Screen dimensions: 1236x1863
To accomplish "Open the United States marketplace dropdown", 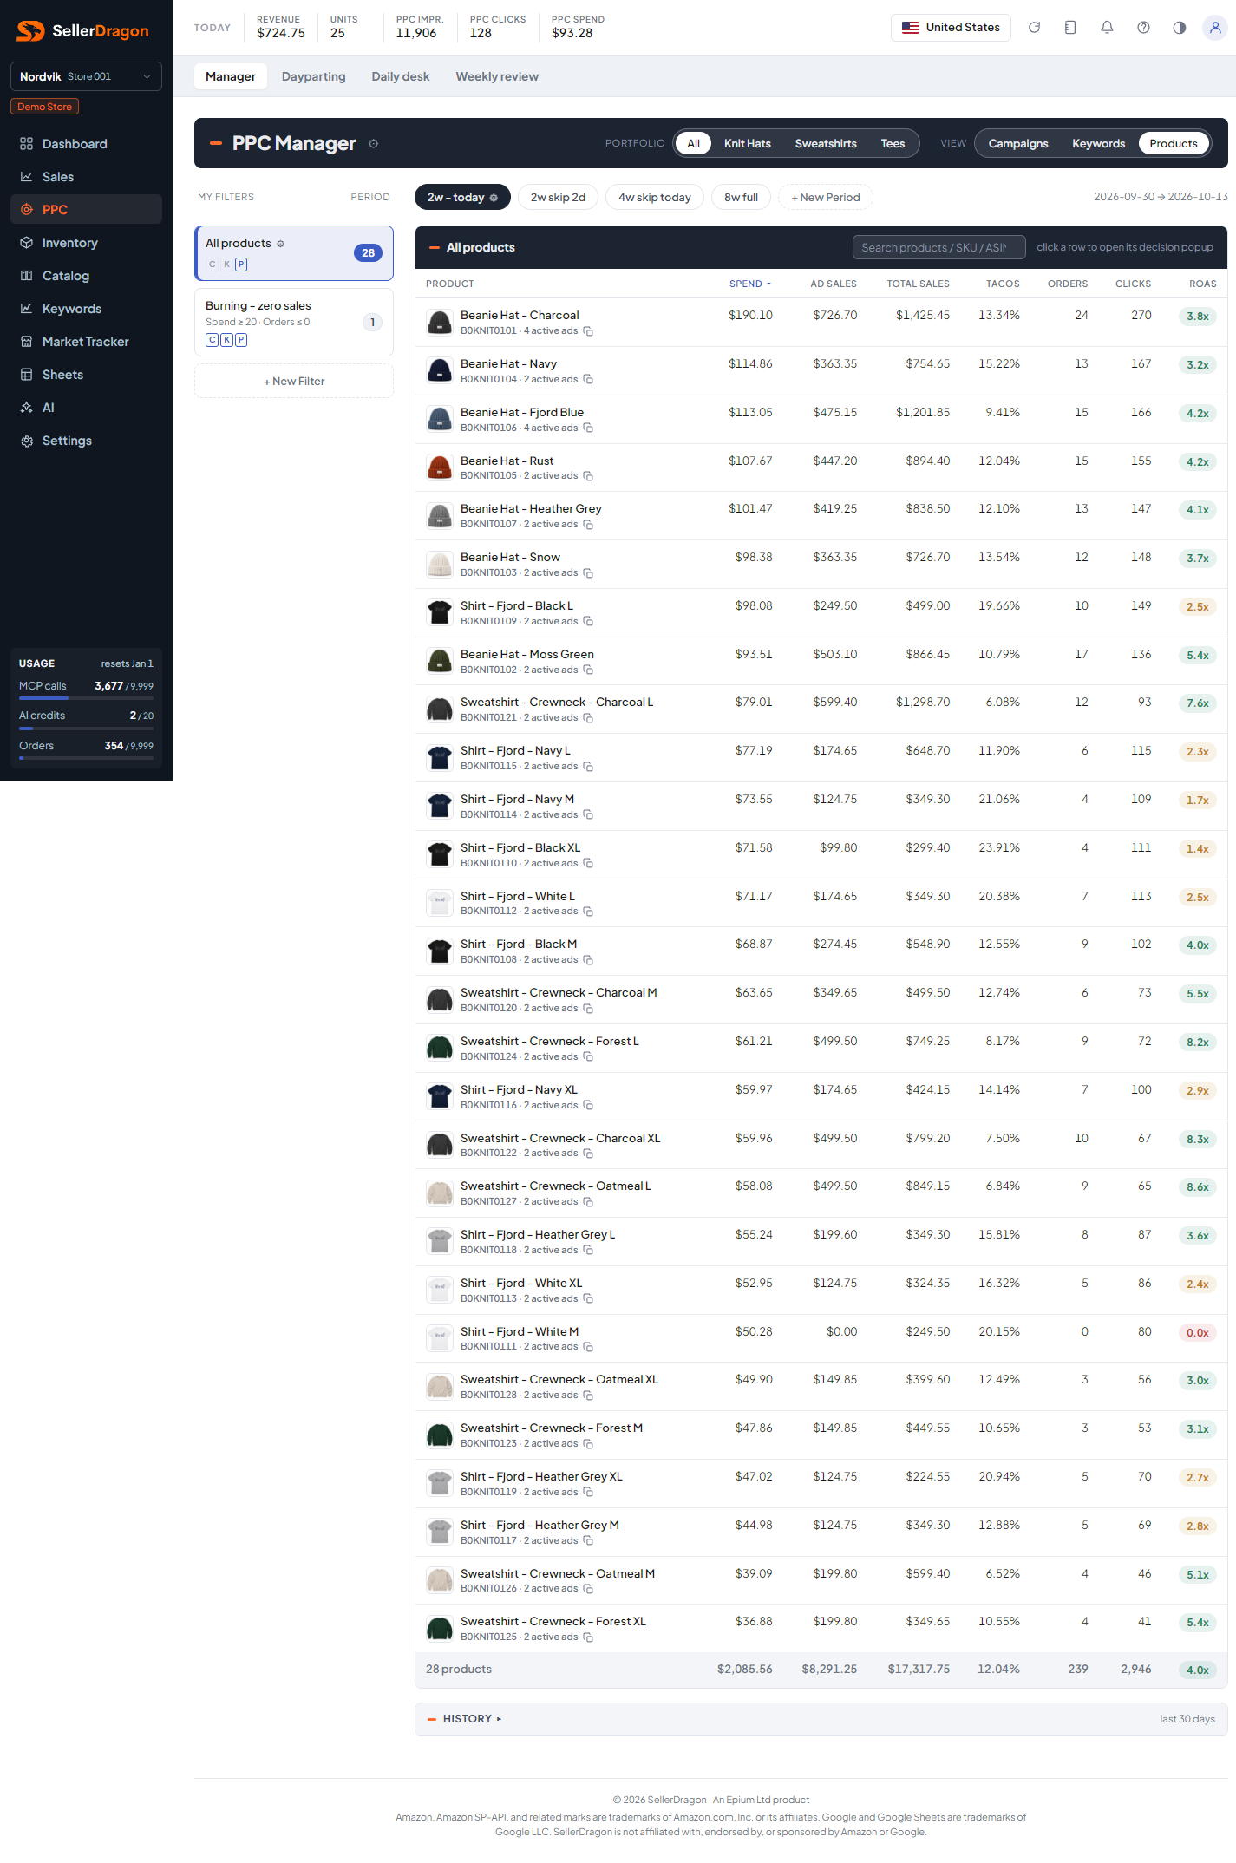I will [x=951, y=28].
